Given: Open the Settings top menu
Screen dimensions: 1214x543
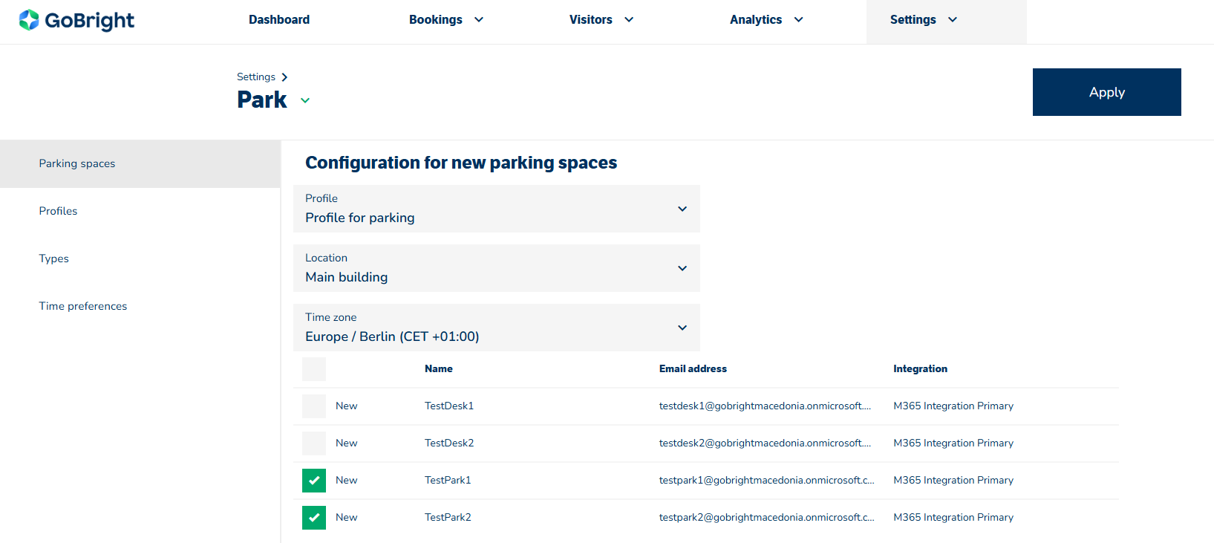Looking at the screenshot, I should pyautogui.click(x=923, y=20).
